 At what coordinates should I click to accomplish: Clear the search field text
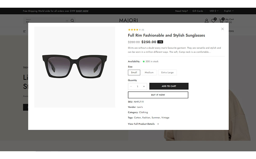[67, 21]
